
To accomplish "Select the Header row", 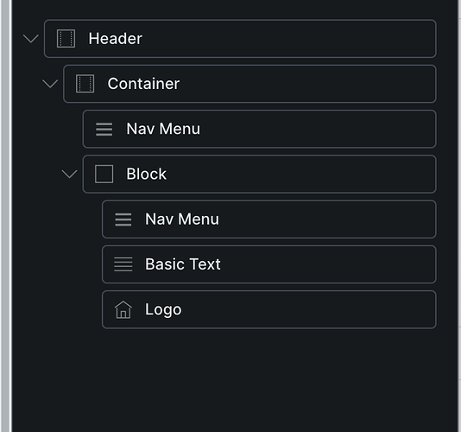I will tap(240, 39).
